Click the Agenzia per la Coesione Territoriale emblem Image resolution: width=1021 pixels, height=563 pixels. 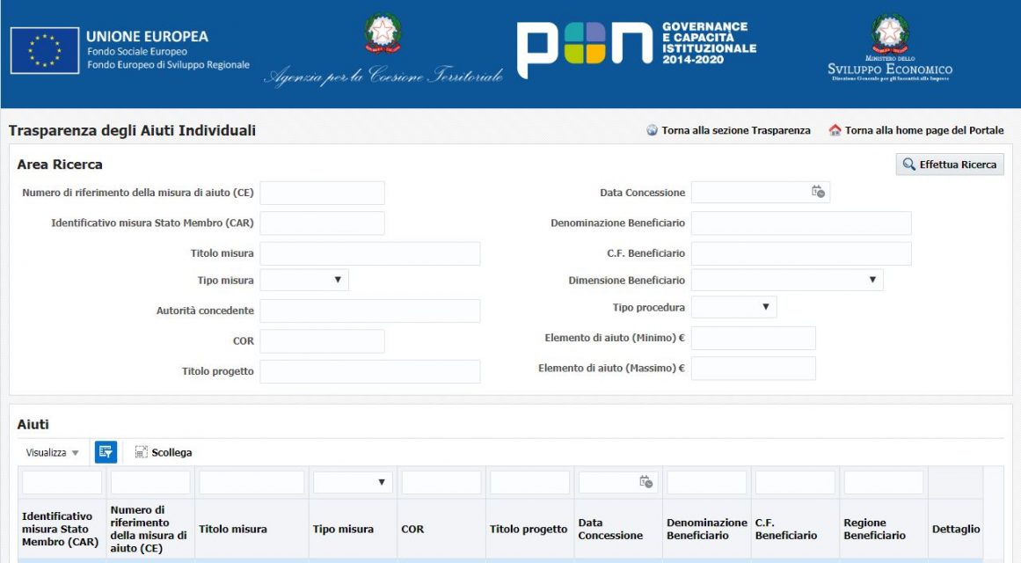[383, 33]
